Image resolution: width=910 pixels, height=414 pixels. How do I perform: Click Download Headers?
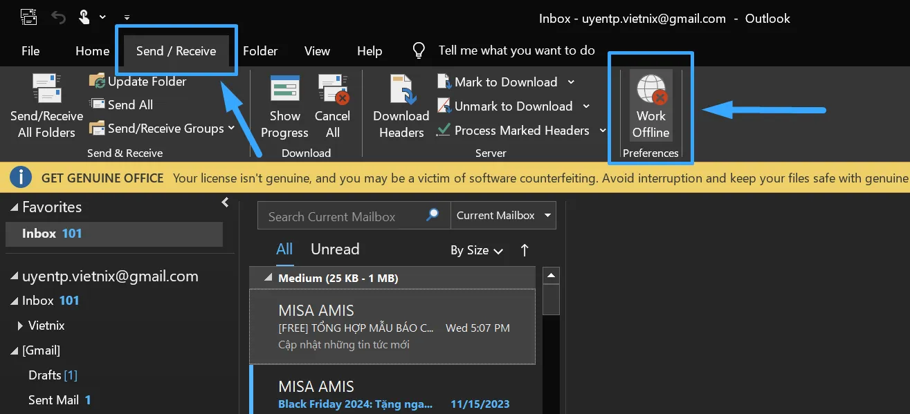point(401,106)
